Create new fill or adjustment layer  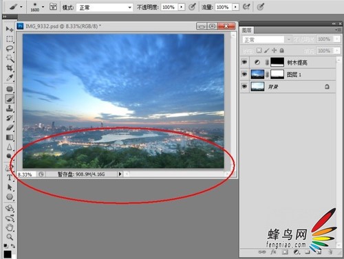click(x=297, y=252)
